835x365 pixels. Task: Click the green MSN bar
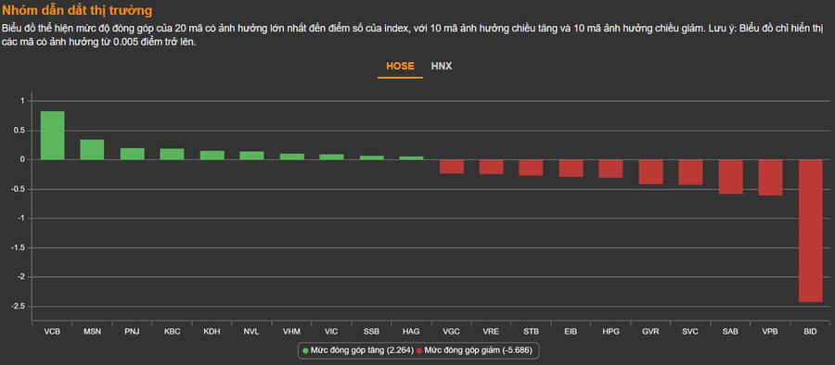[x=92, y=149]
